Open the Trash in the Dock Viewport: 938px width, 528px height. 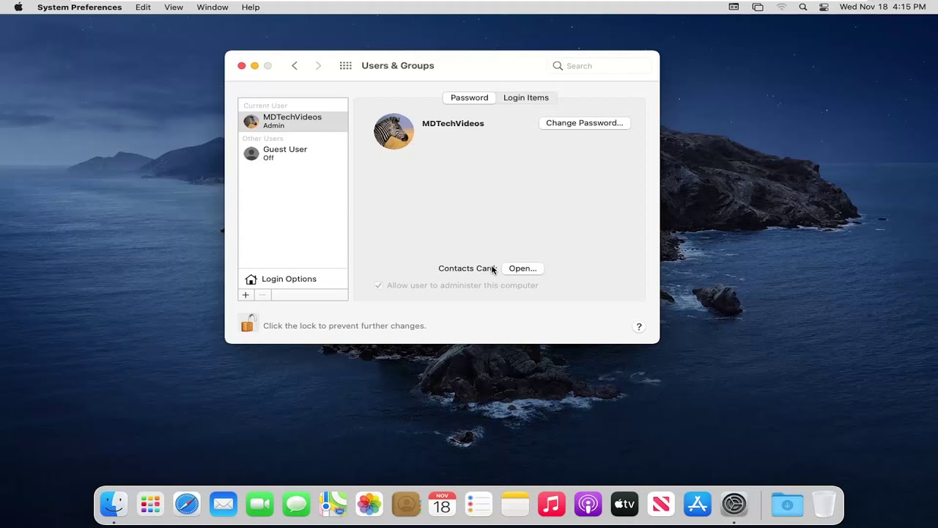coord(824,505)
